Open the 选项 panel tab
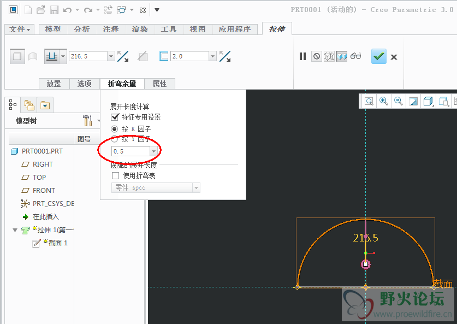The width and height of the screenshot is (457, 324). 85,84
